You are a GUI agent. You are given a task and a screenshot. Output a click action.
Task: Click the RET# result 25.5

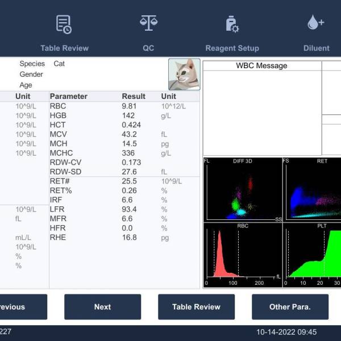[x=129, y=181]
